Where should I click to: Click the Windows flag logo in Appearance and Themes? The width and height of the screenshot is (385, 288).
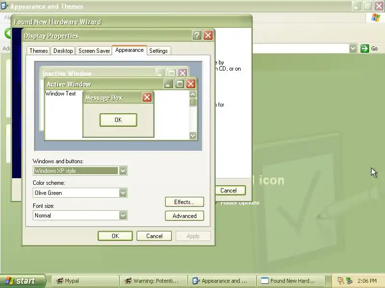coord(376,18)
